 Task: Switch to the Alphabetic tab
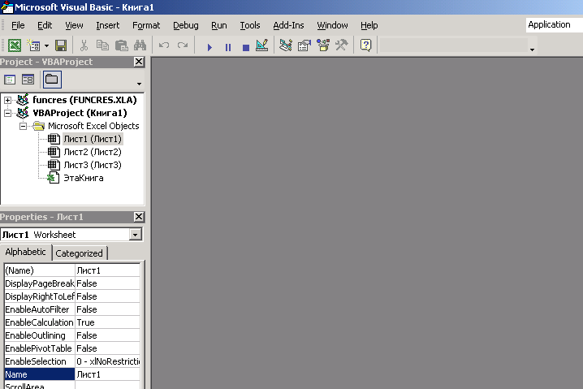(25, 252)
